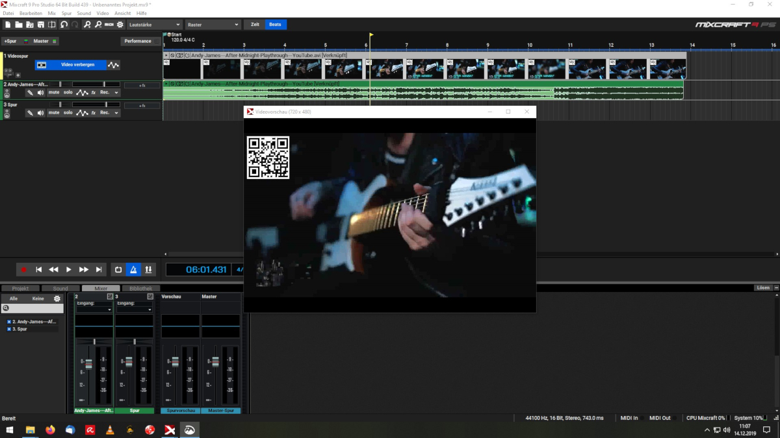The image size is (780, 438).
Task: Open the Spur menu
Action: click(x=66, y=13)
